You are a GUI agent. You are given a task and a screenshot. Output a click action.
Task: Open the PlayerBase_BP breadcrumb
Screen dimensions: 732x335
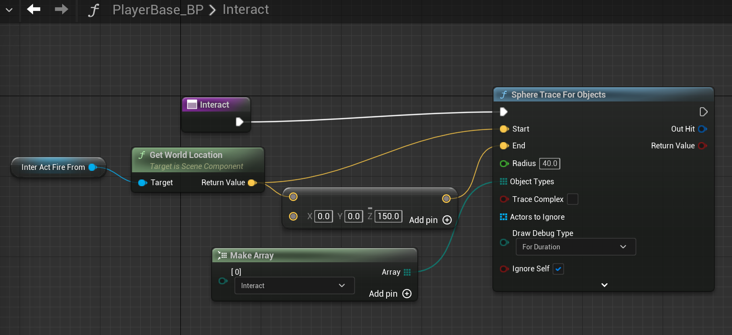point(158,10)
